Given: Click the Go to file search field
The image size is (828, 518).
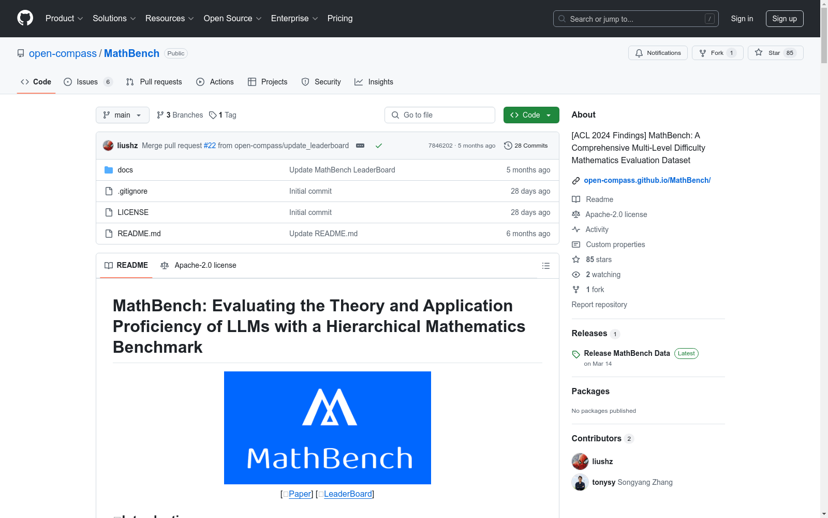Looking at the screenshot, I should pos(440,115).
